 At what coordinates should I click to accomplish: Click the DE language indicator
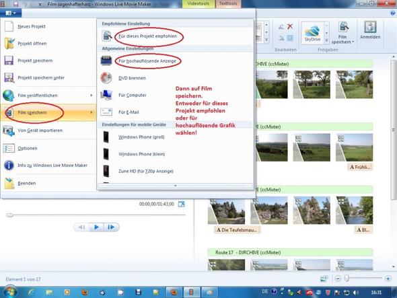coord(265,292)
